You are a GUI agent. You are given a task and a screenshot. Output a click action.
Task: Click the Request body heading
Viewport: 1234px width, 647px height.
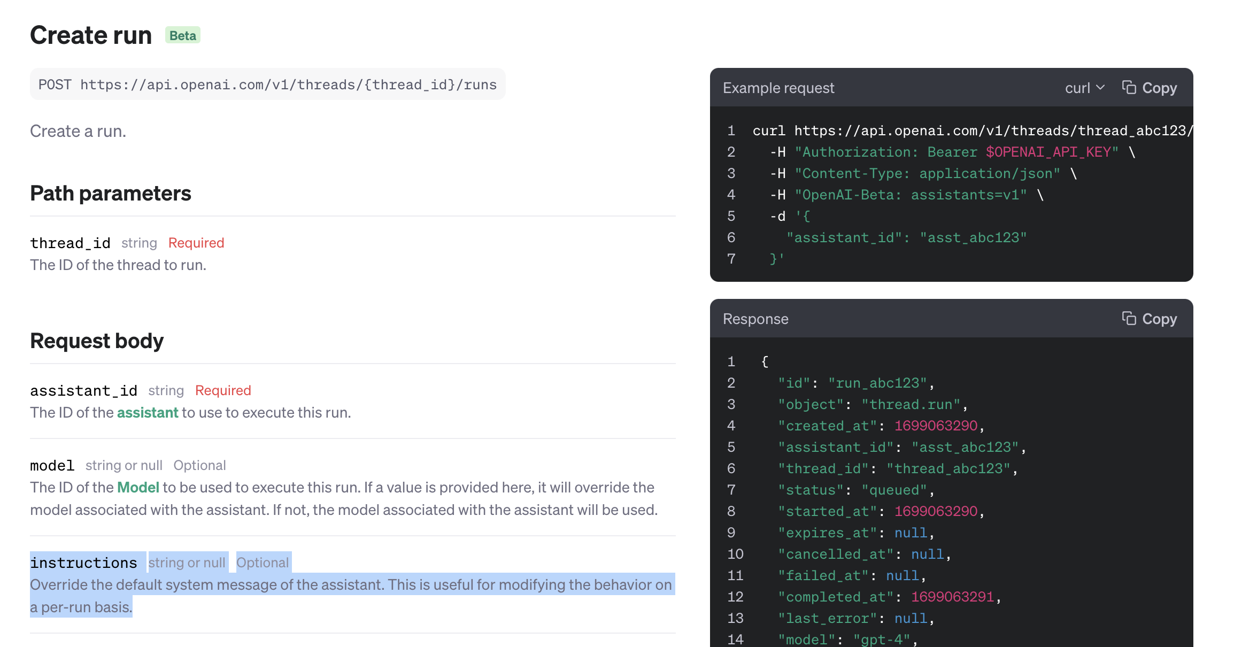[97, 341]
